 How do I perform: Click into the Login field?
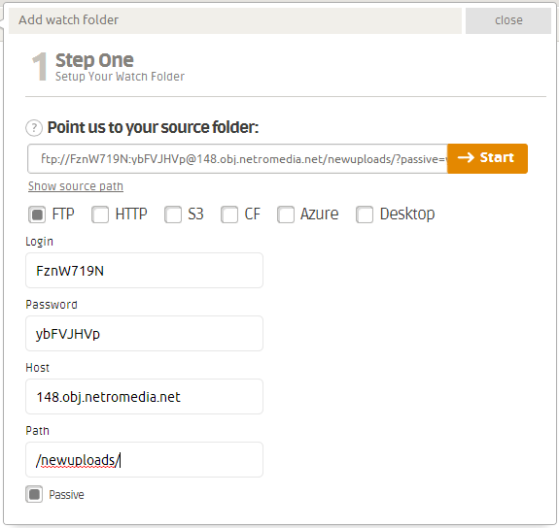click(x=145, y=270)
